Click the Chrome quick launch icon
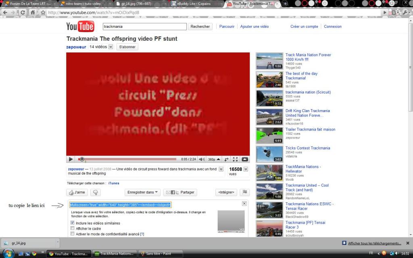This screenshot has width=413, height=258. click(34, 254)
